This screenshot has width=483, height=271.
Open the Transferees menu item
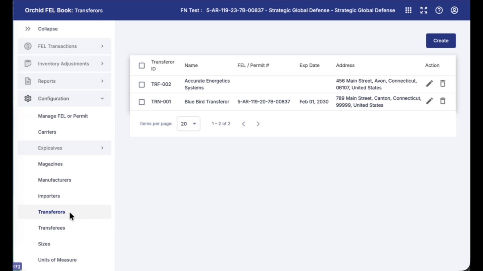[x=51, y=228]
